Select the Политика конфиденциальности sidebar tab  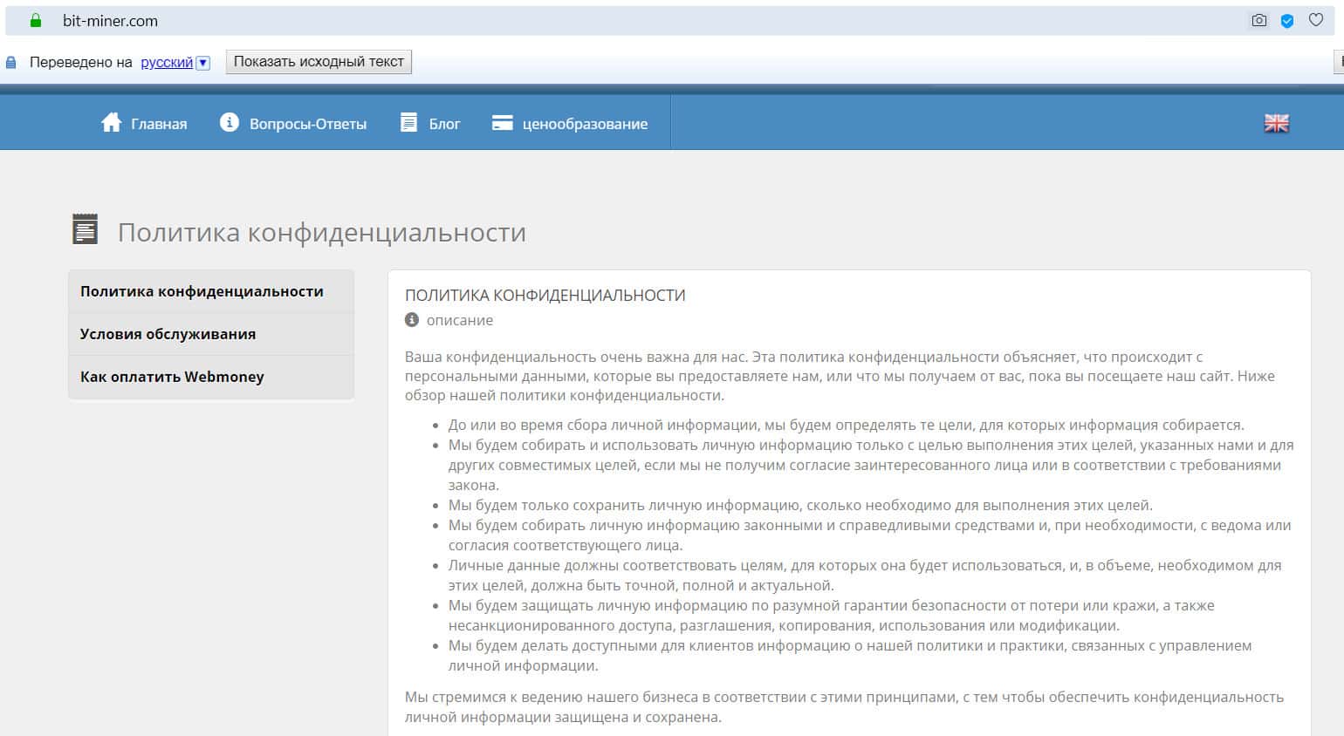(x=211, y=291)
